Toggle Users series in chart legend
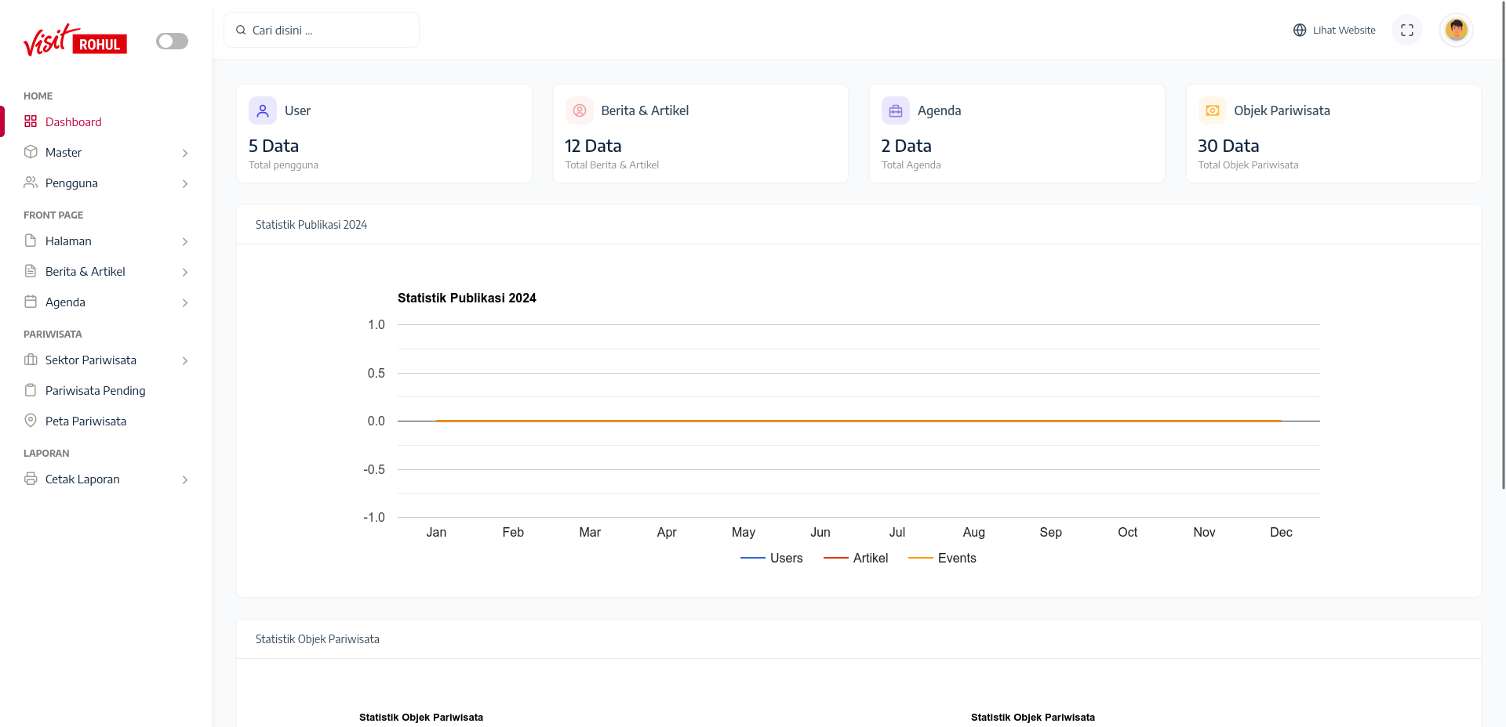The width and height of the screenshot is (1506, 727). (x=772, y=558)
